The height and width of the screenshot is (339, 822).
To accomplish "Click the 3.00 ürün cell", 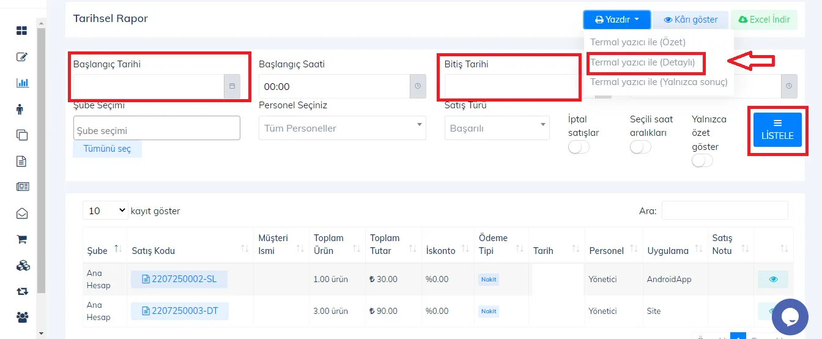I will (x=337, y=311).
